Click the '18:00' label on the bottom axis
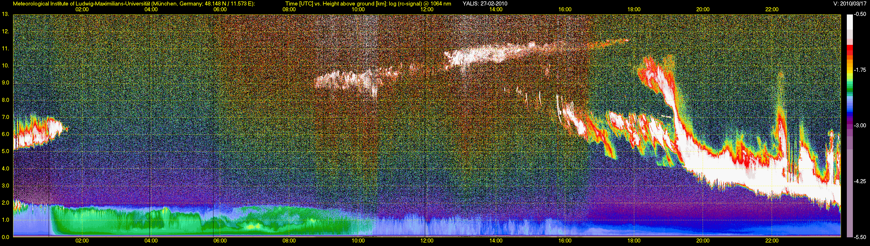The height and width of the screenshot is (246, 870). tap(634, 241)
